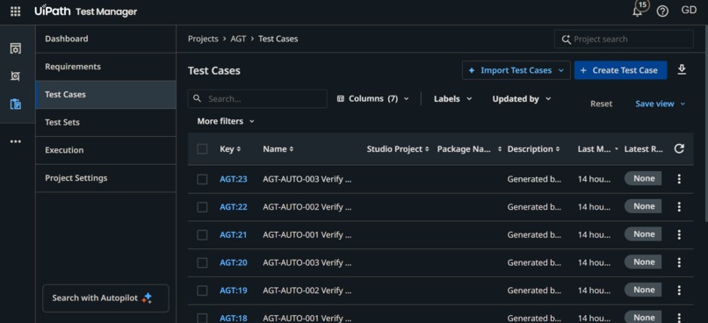Screen dimensions: 708x323
Task: Open test case link AGT:22
Action: tap(234, 207)
